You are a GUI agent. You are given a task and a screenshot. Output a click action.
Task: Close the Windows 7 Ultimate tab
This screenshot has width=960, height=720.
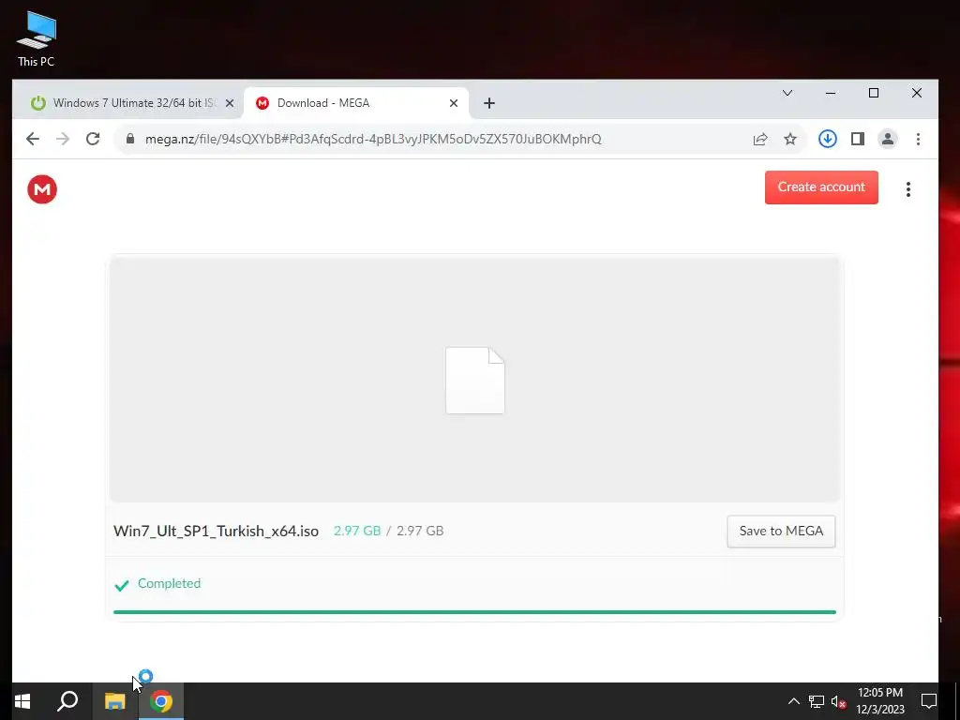[x=230, y=103]
